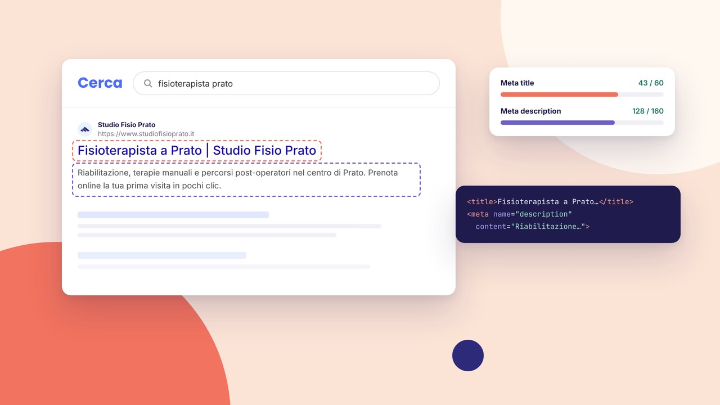Screen dimensions: 720x405
Task: Click the meta name="description" code line
Action: point(519,214)
